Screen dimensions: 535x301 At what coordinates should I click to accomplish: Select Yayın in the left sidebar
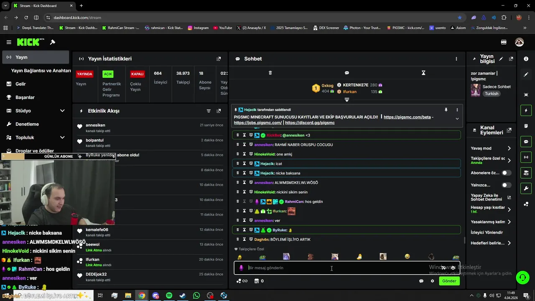(35, 57)
